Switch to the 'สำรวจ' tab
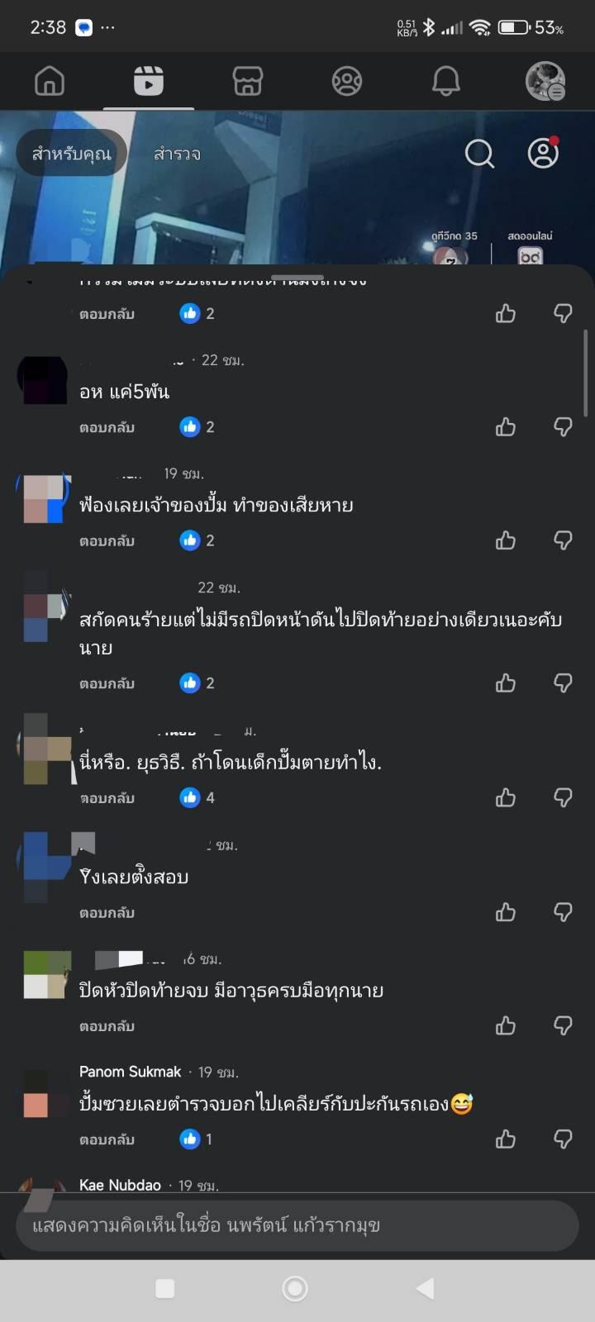 177,154
